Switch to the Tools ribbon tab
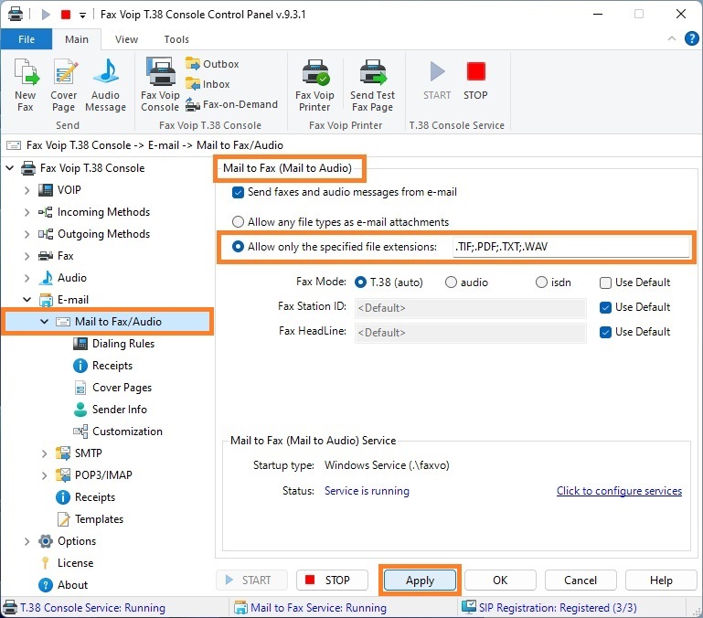 [176, 39]
